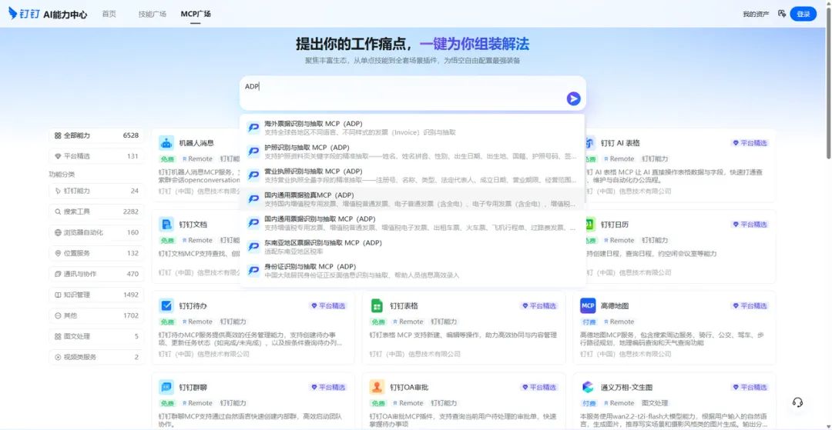The height and width of the screenshot is (430, 832).
Task: Open the 钉钉 AI 表格 card title
Action: 620,143
